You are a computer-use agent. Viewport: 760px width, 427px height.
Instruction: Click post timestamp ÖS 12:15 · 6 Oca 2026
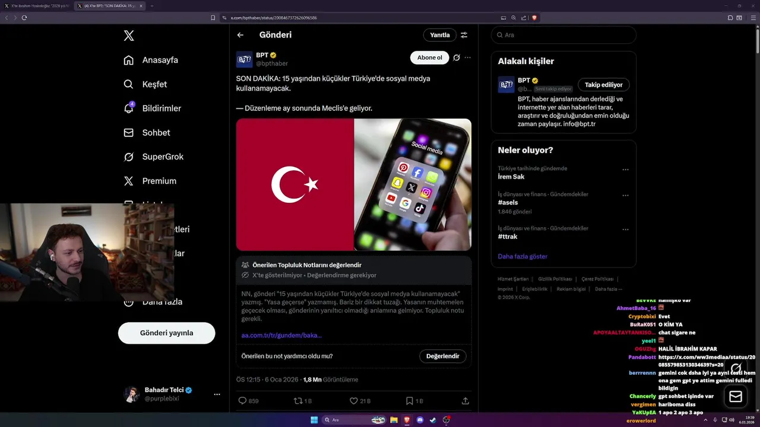point(267,380)
